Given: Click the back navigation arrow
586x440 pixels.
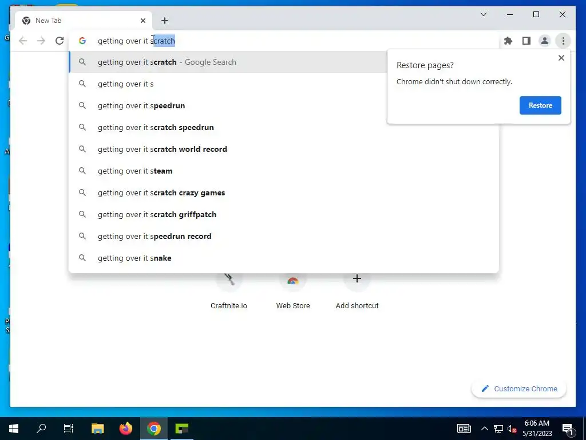Looking at the screenshot, I should (23, 41).
